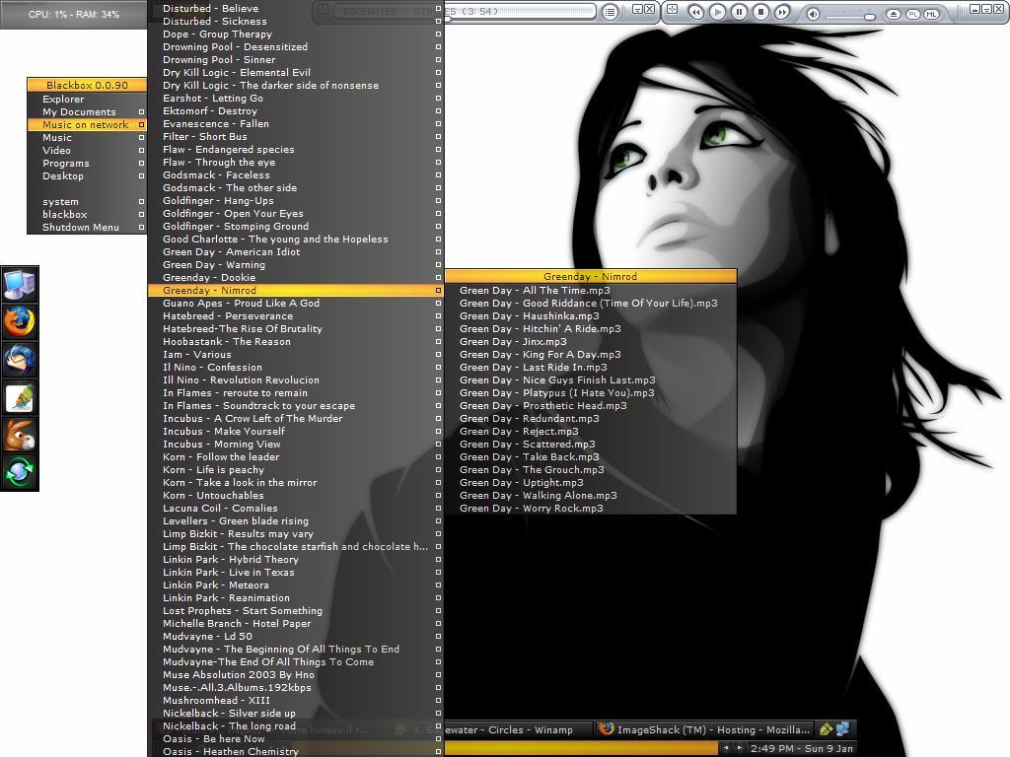This screenshot has width=1010, height=757.
Task: Open the My Computer dock icon
Action: click(x=20, y=285)
